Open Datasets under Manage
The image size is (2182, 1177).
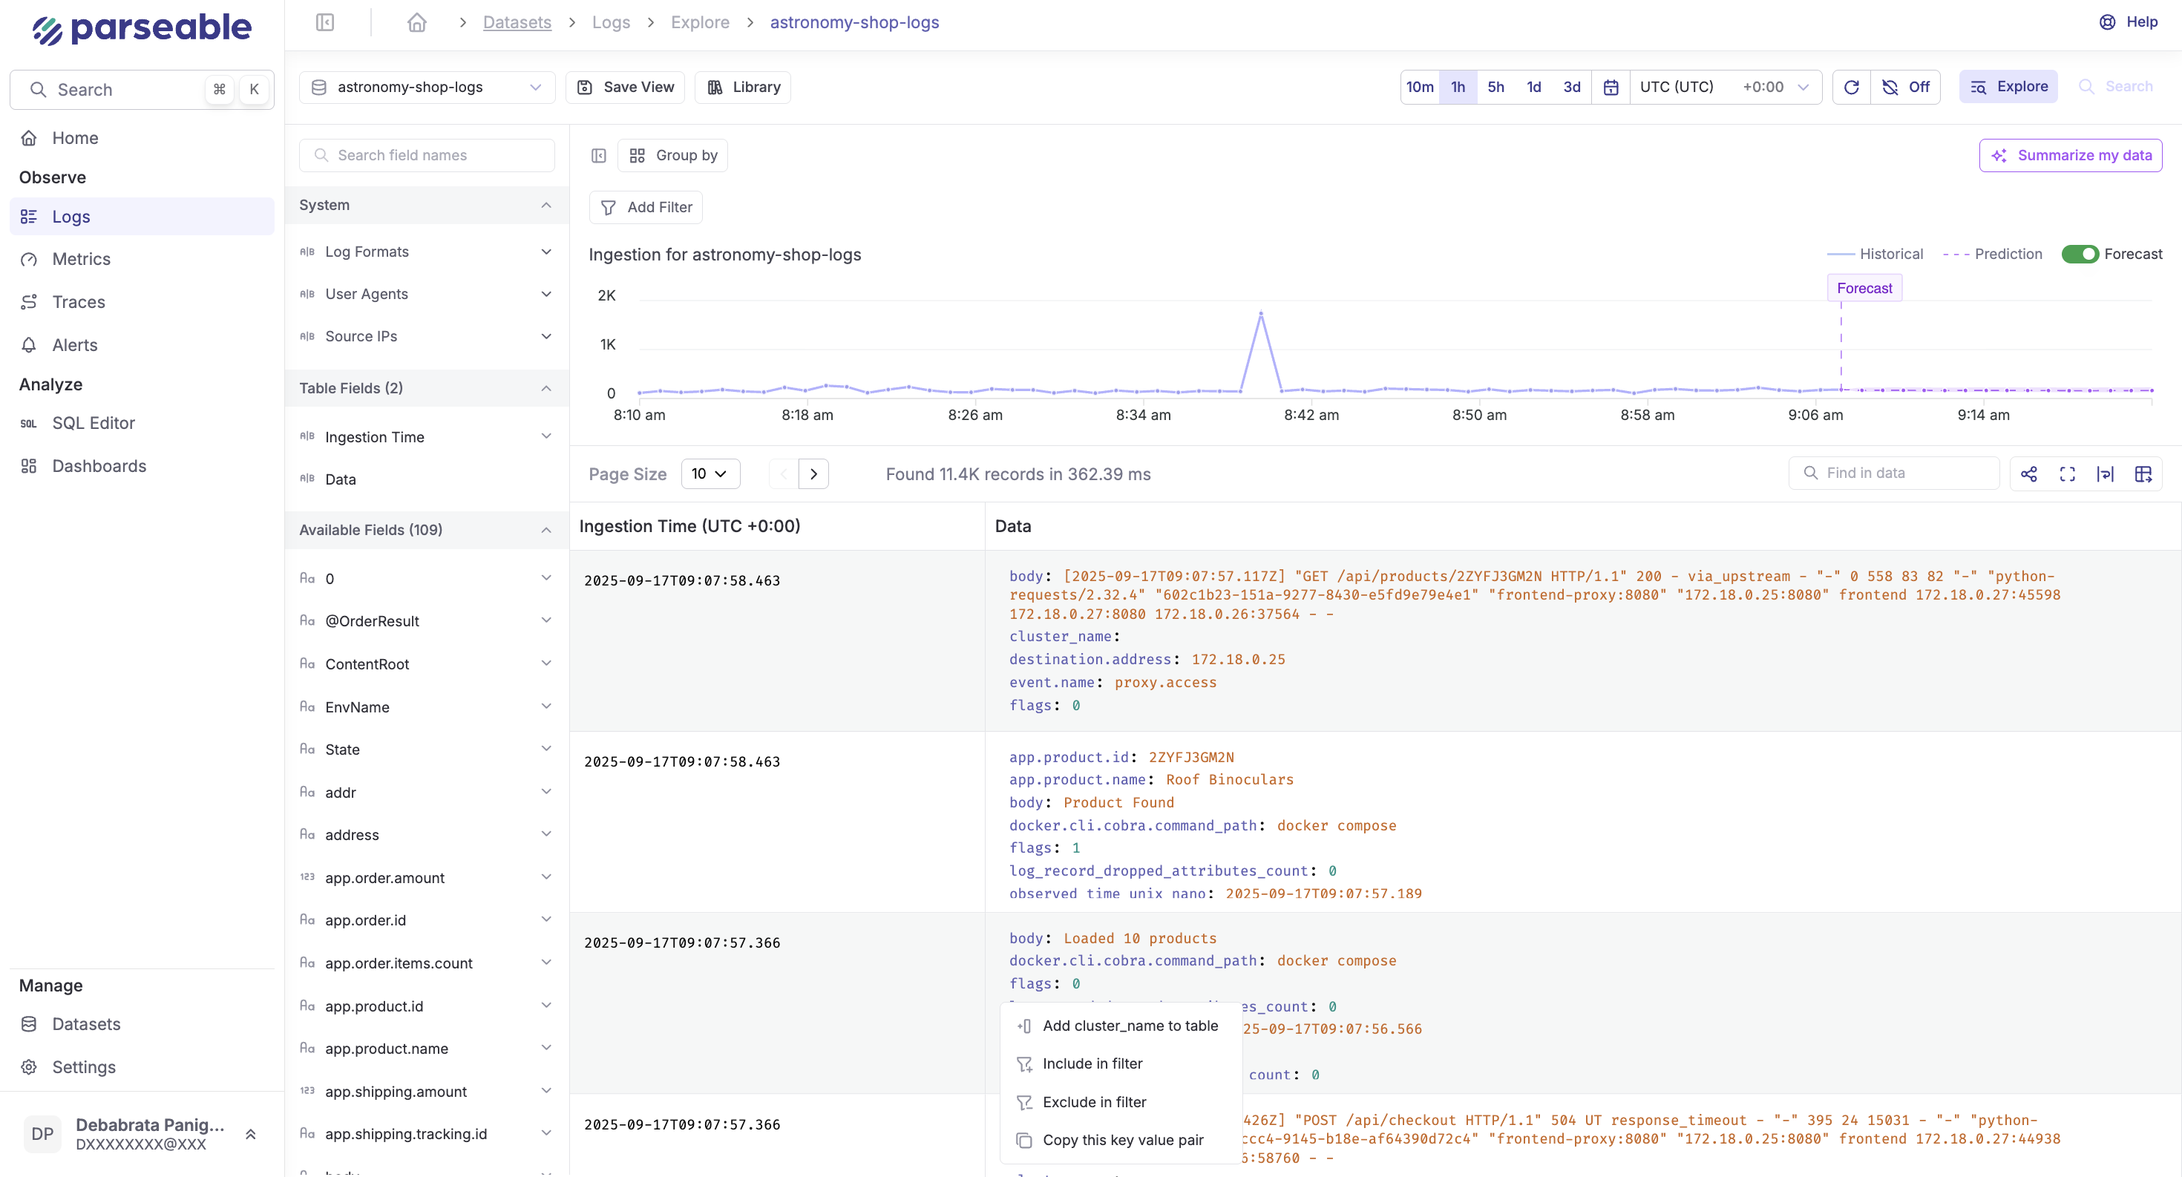pyautogui.click(x=142, y=1025)
